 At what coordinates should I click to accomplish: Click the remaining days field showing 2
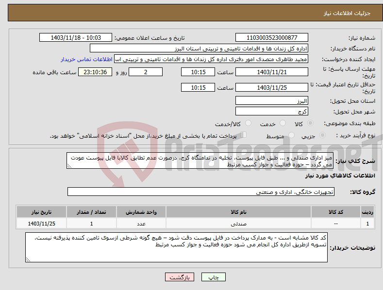click(x=146, y=72)
